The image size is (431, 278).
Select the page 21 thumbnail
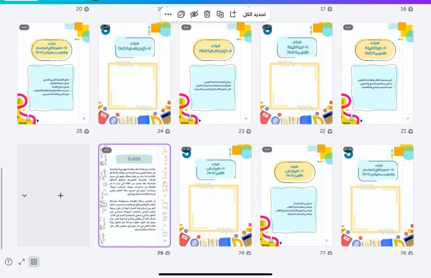click(377, 73)
